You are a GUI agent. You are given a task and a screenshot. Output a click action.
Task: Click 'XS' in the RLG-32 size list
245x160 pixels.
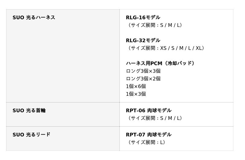click(163, 48)
